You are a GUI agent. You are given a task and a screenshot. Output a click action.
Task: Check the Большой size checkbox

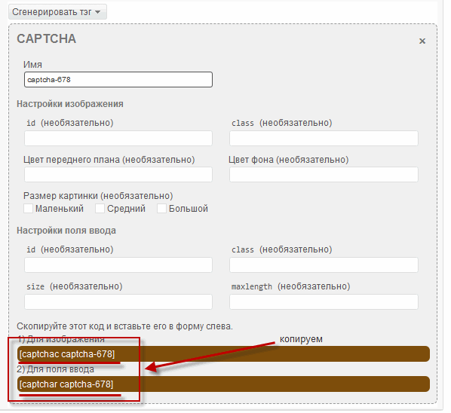click(x=161, y=208)
